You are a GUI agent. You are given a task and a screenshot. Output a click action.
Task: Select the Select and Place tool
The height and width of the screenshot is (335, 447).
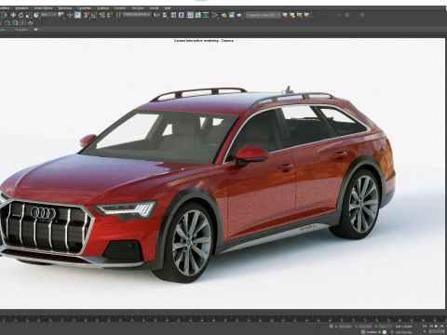pos(36,15)
